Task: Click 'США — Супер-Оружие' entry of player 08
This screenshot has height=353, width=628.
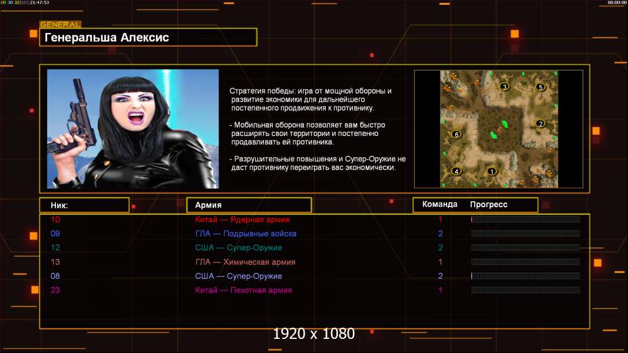Action: click(239, 276)
